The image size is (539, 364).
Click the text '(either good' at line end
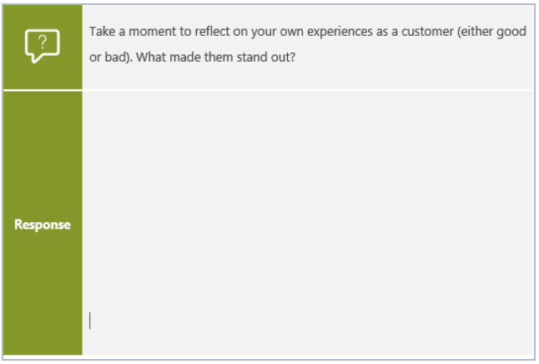pyautogui.click(x=492, y=32)
